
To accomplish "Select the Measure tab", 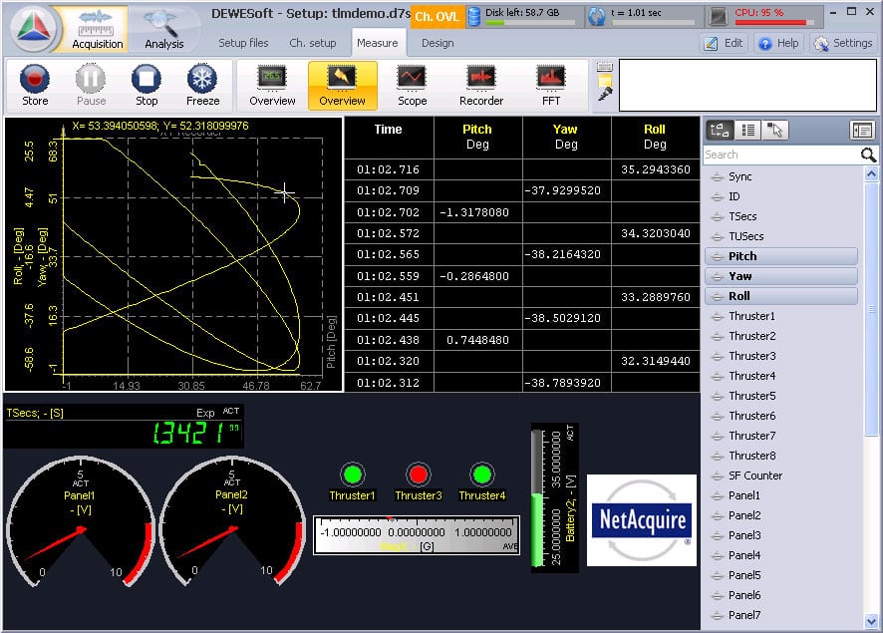I will 378,43.
